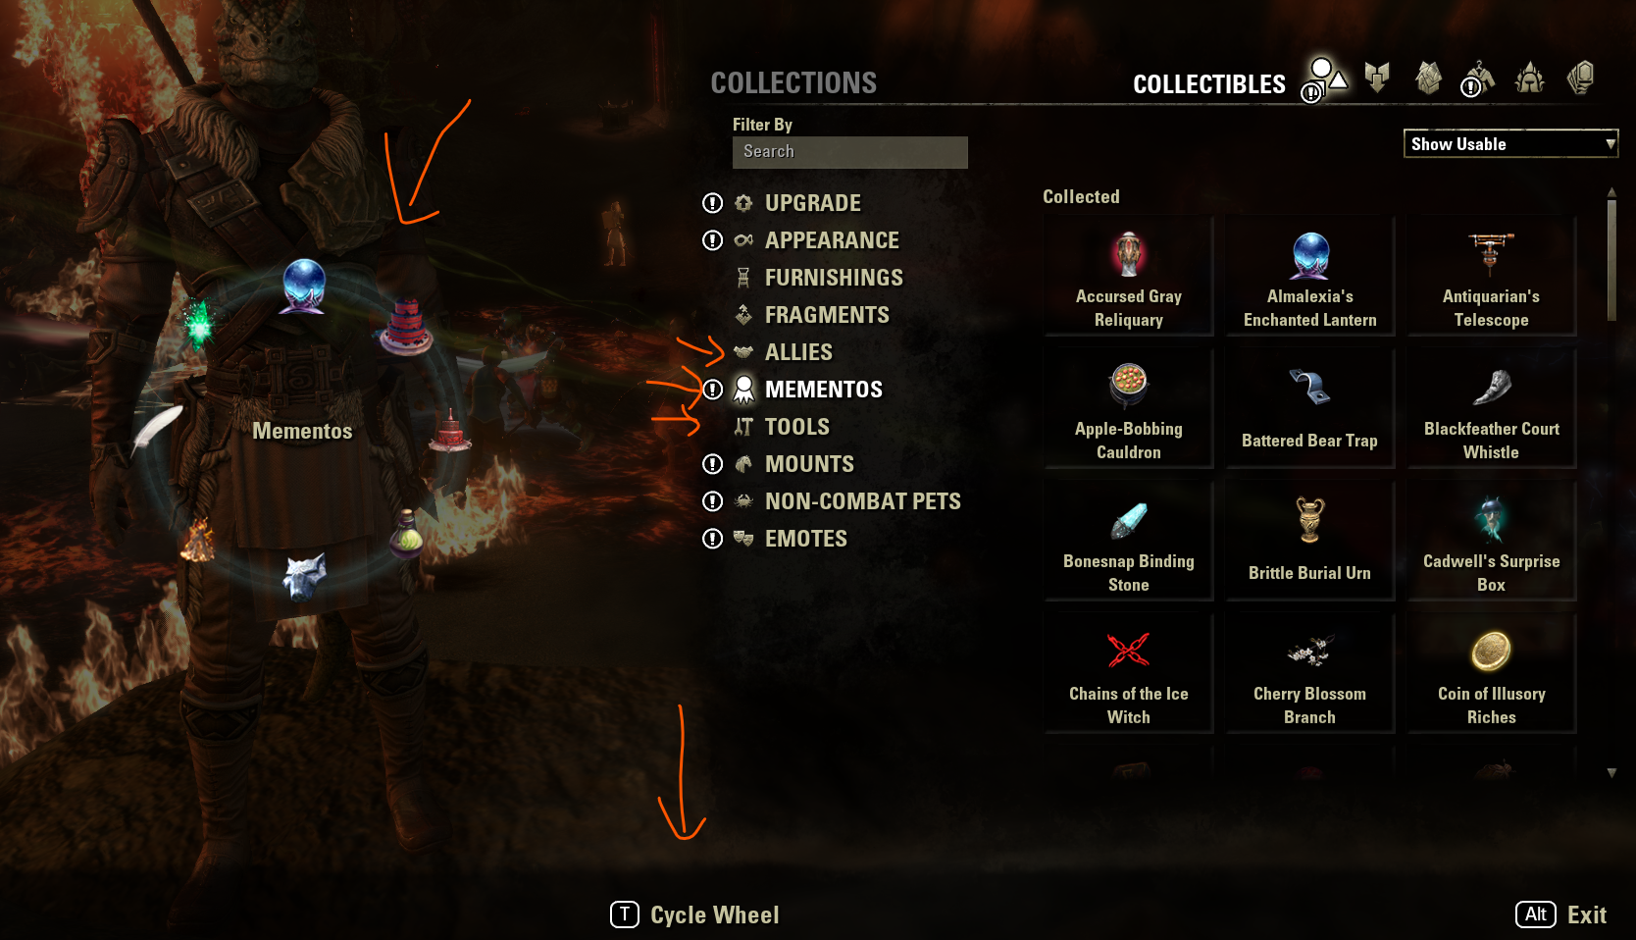Choose the Chains of the Ice Witch memento
1636x940 pixels.
[1128, 674]
